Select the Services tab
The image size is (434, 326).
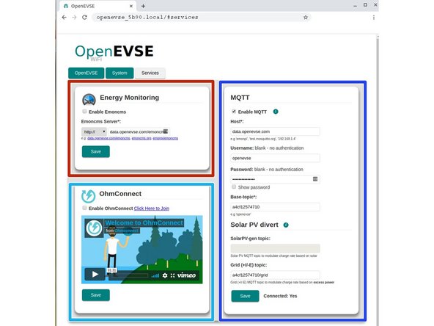(x=150, y=73)
